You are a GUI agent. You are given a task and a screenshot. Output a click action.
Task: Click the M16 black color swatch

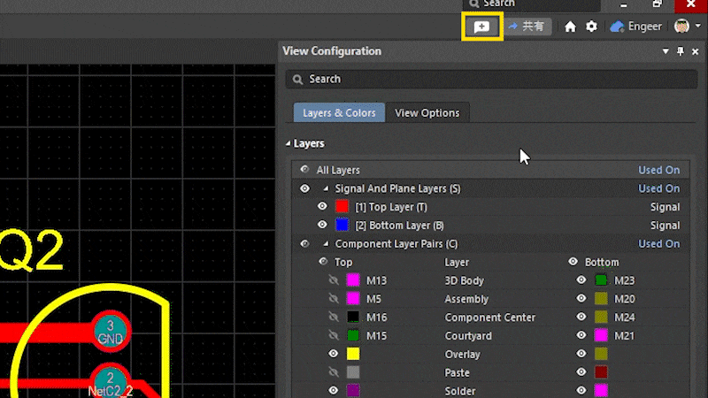353,318
